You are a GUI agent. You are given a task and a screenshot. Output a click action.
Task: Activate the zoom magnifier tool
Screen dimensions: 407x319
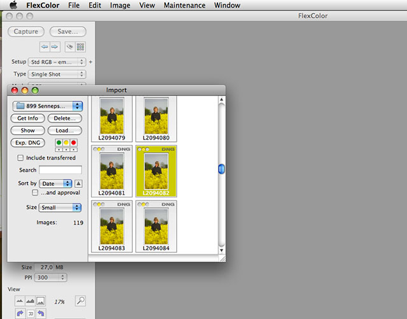81,301
